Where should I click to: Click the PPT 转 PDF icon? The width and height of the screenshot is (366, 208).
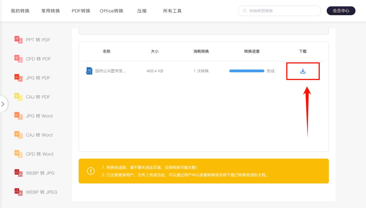(19, 40)
